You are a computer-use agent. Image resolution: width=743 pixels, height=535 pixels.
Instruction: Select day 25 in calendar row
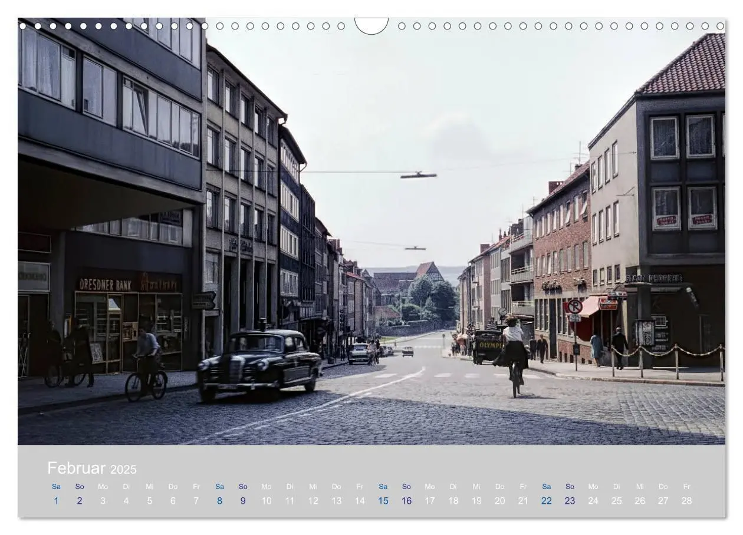[617, 501]
